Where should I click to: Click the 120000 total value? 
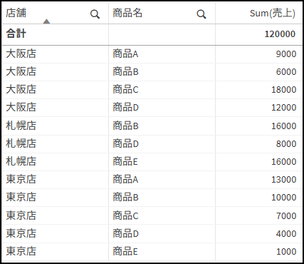pyautogui.click(x=280, y=34)
